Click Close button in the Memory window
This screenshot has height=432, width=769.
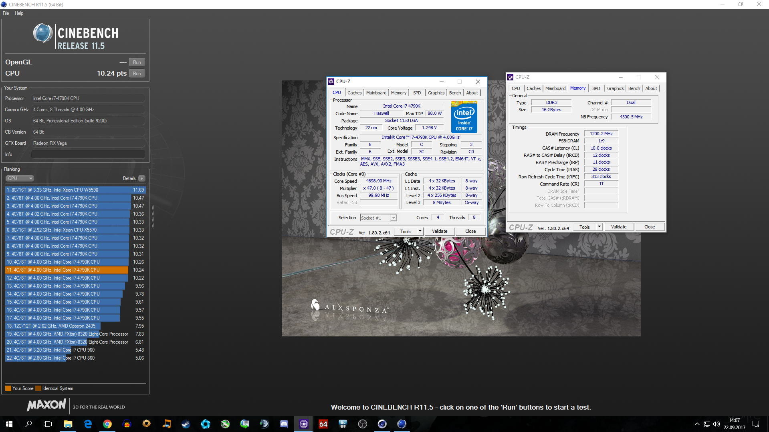(650, 227)
